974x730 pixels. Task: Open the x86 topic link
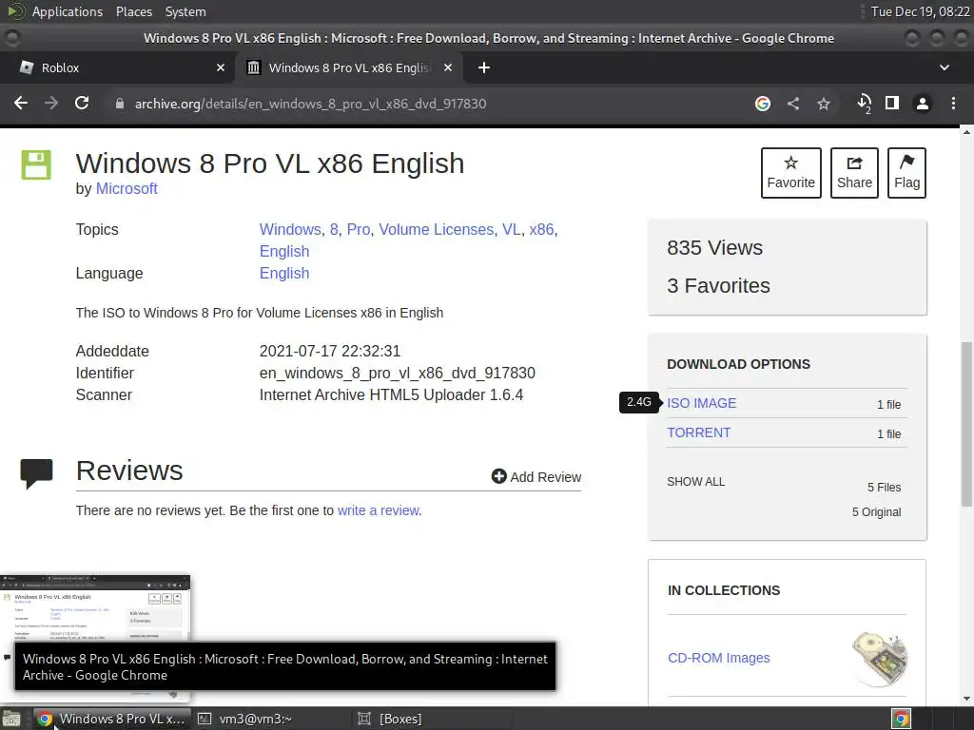pos(541,230)
